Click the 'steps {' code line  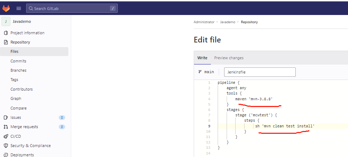click(x=252, y=121)
